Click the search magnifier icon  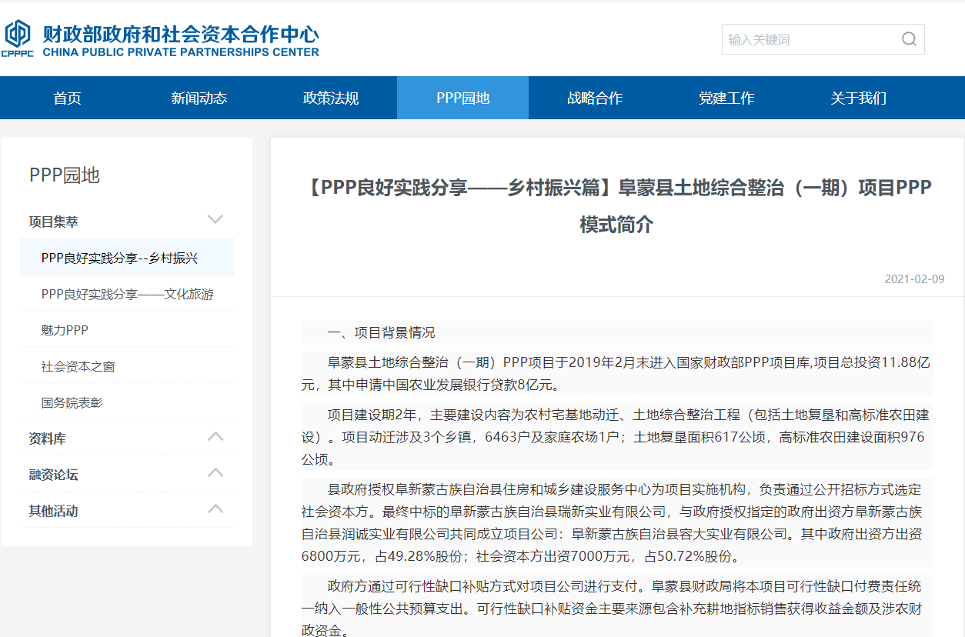pyautogui.click(x=909, y=39)
